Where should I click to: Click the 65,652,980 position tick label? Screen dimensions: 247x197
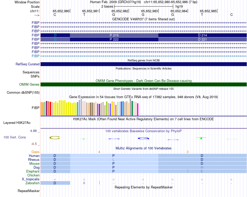pos(61,11)
